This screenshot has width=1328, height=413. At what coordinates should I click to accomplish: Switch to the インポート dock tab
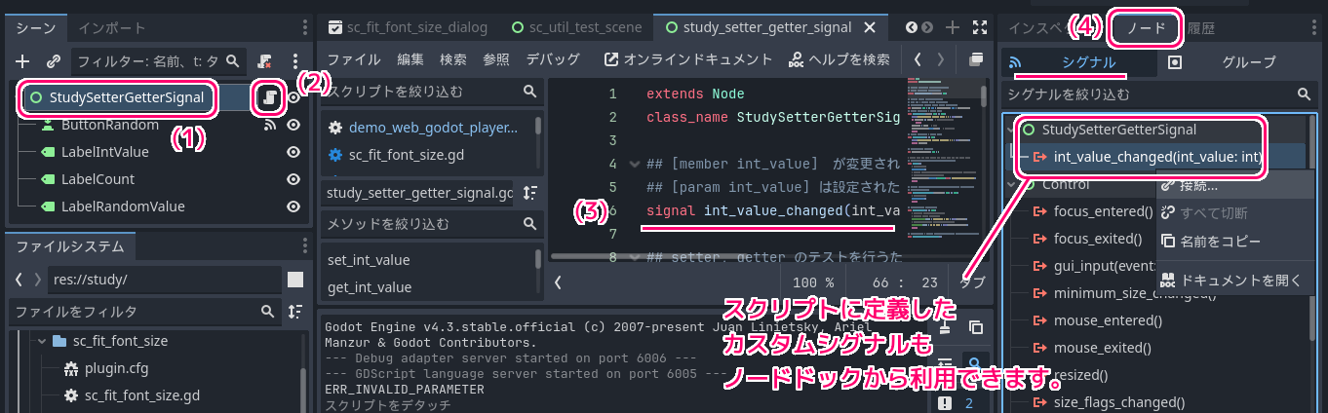click(111, 27)
